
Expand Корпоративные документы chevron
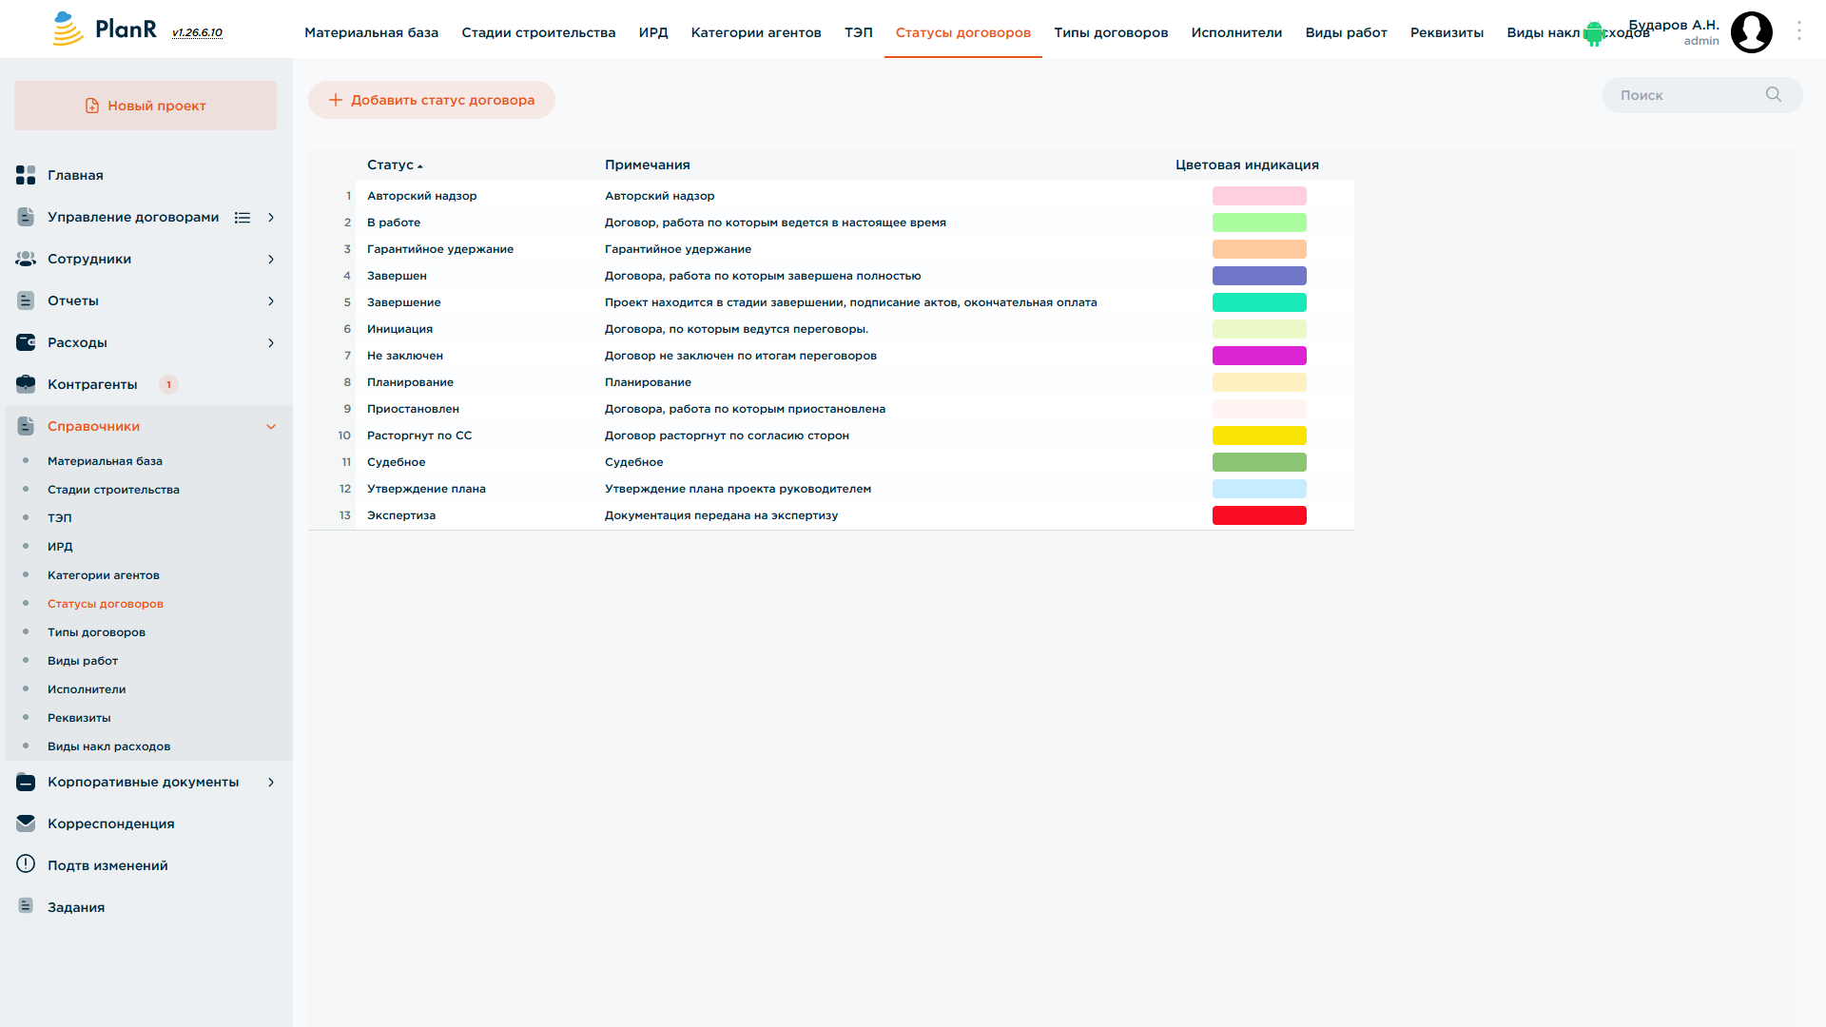point(271,783)
